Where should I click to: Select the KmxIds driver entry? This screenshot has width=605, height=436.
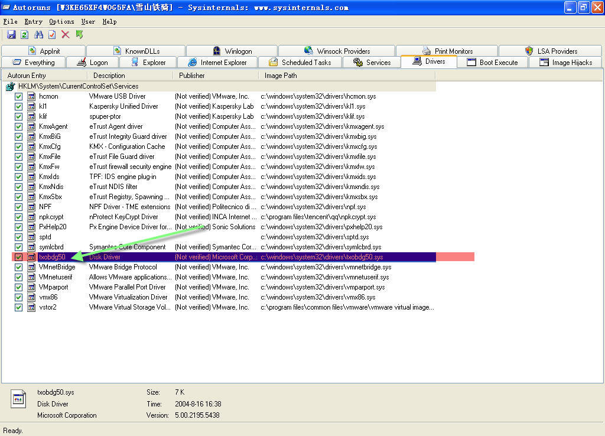pyautogui.click(x=49, y=177)
